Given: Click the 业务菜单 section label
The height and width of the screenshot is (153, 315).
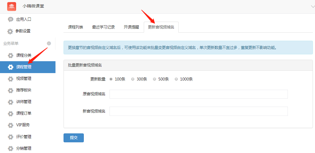Looking at the screenshot, I should tap(11, 43).
